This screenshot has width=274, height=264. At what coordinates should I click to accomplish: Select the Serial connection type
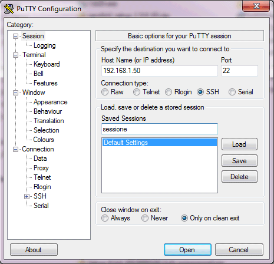[x=232, y=92]
